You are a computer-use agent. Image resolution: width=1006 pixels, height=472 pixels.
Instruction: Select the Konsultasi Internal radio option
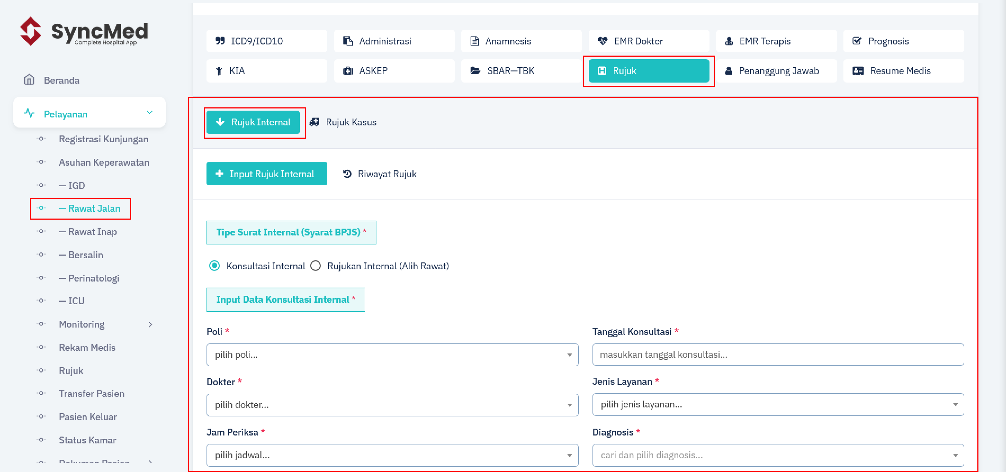tap(214, 266)
